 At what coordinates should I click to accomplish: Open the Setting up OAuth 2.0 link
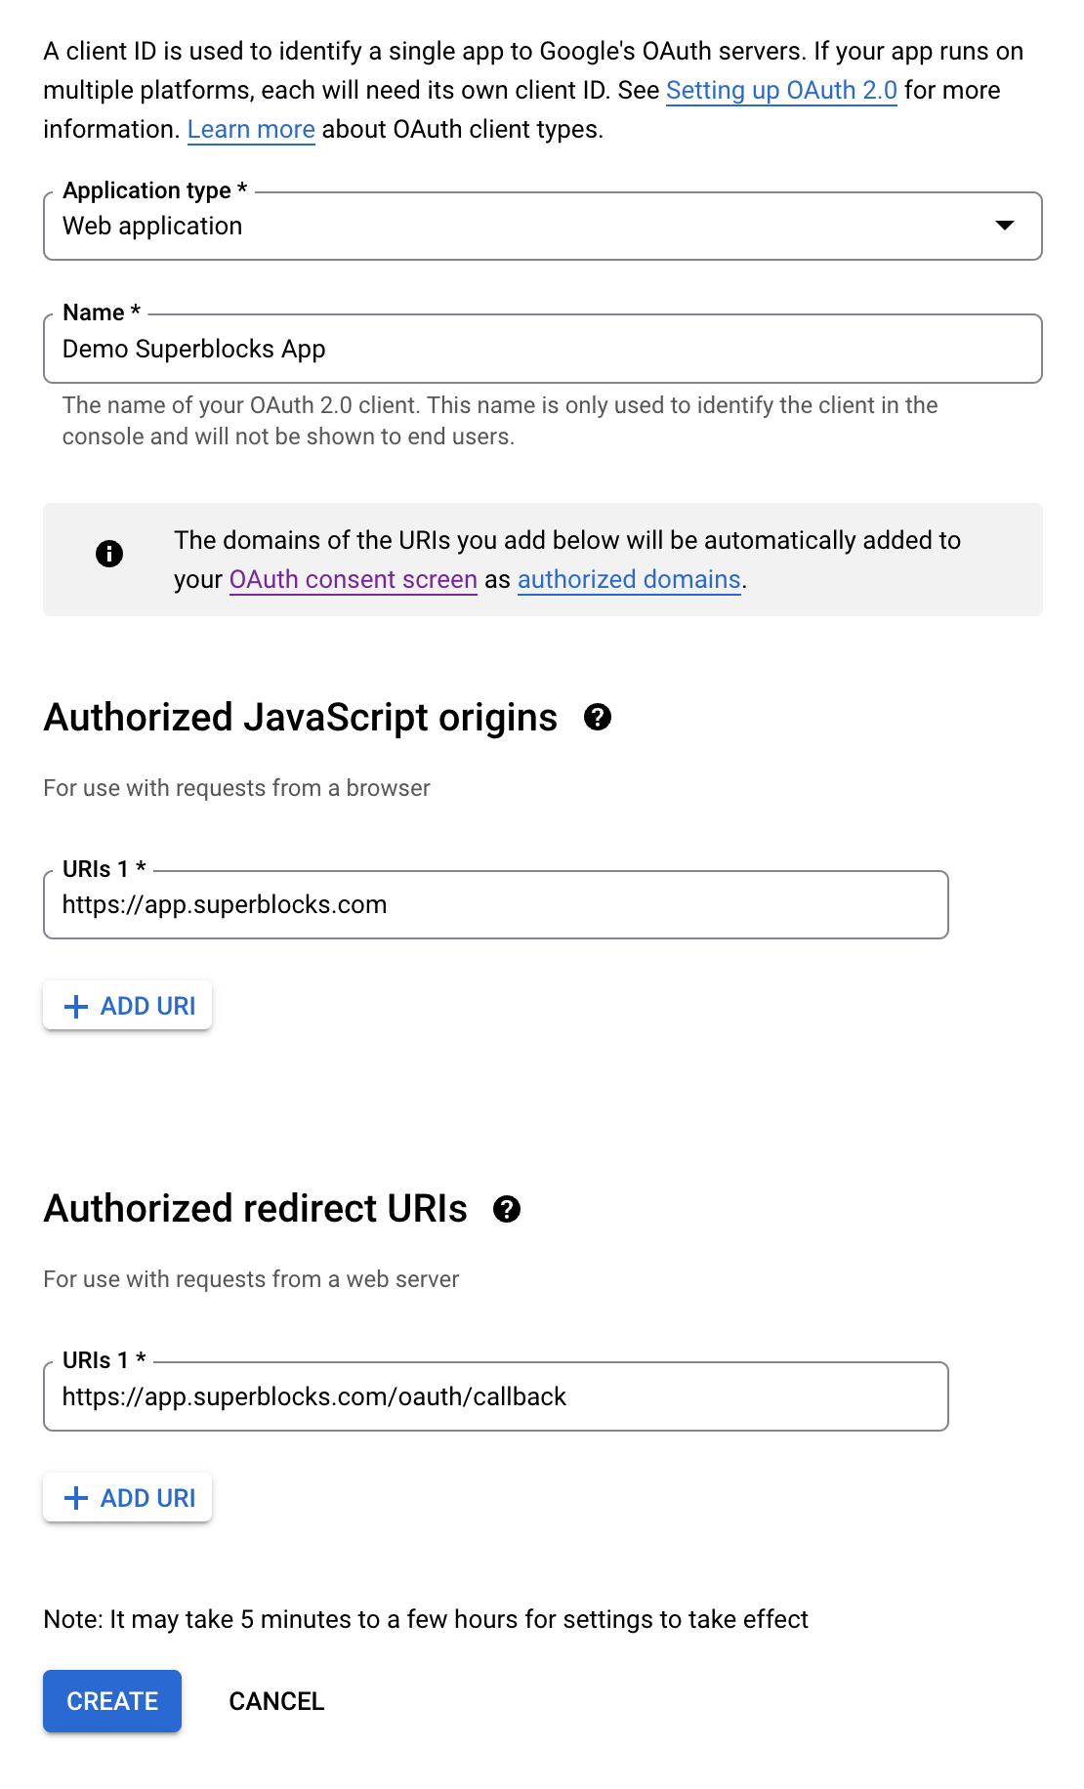tap(781, 90)
